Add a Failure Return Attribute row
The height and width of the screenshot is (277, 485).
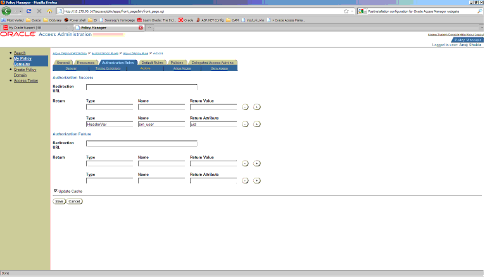tap(256, 181)
